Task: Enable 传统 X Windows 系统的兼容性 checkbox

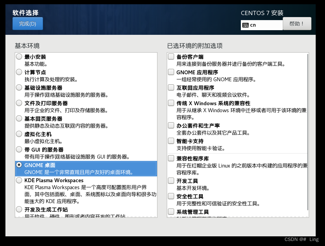Action: [171, 103]
